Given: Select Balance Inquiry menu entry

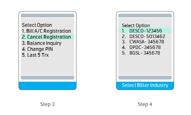Looking at the screenshot, I should (42, 43).
